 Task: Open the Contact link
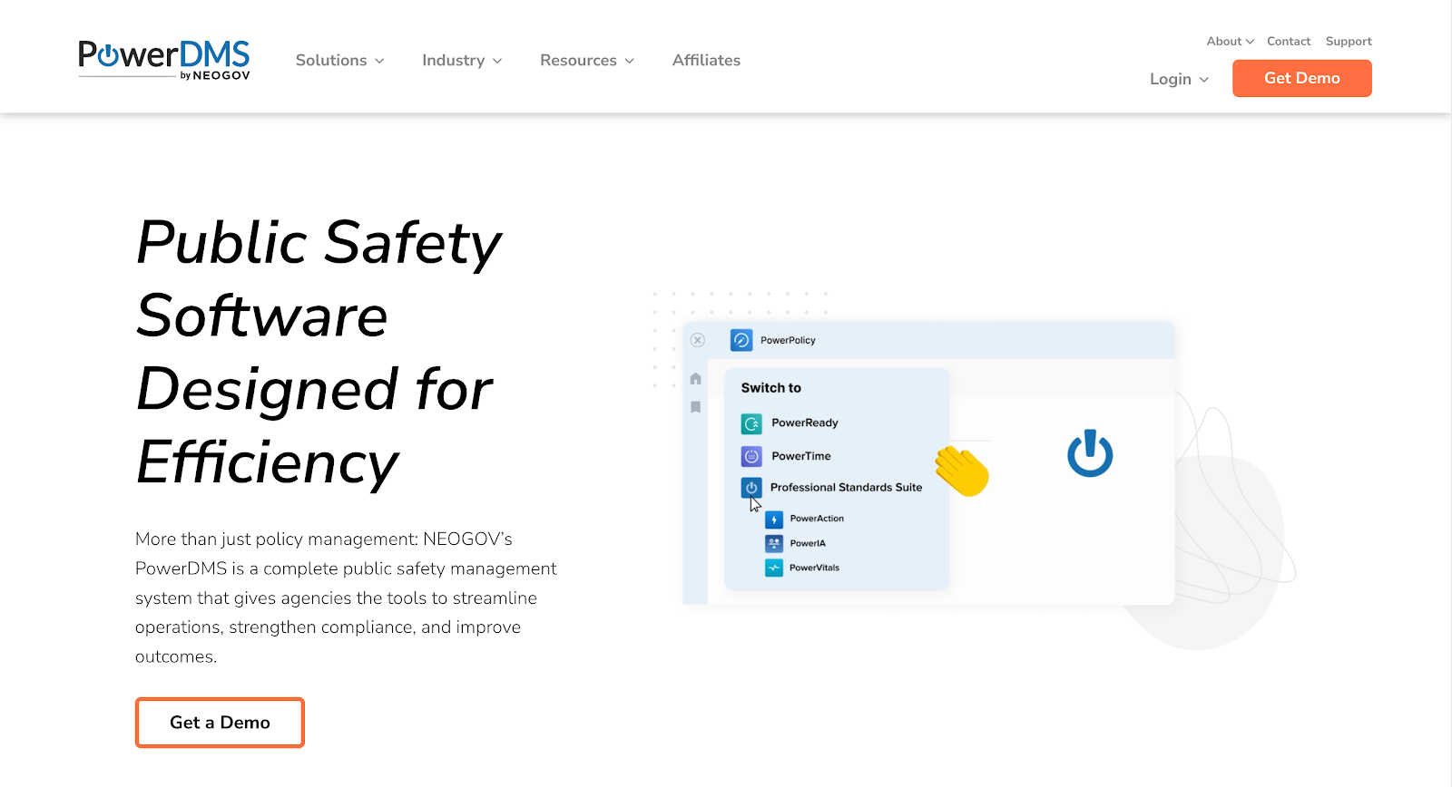pyautogui.click(x=1289, y=42)
